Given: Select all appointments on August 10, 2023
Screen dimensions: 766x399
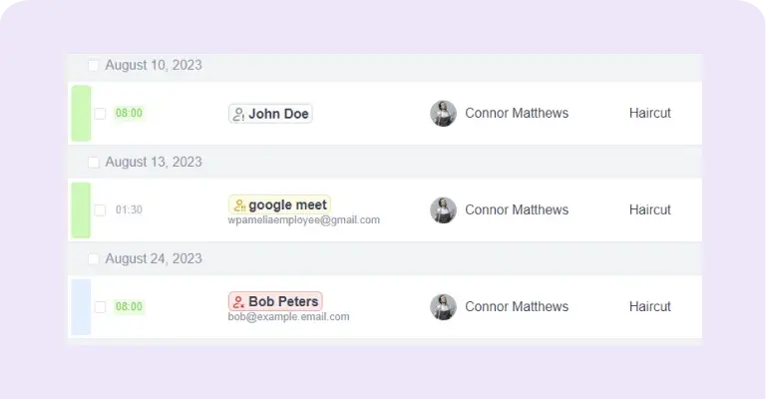Looking at the screenshot, I should coord(94,65).
